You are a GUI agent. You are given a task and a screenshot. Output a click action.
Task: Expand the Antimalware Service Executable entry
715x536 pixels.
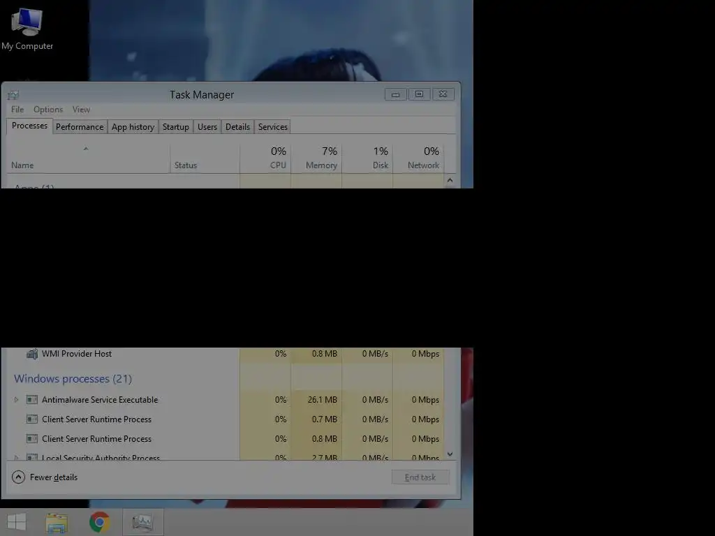pos(17,400)
